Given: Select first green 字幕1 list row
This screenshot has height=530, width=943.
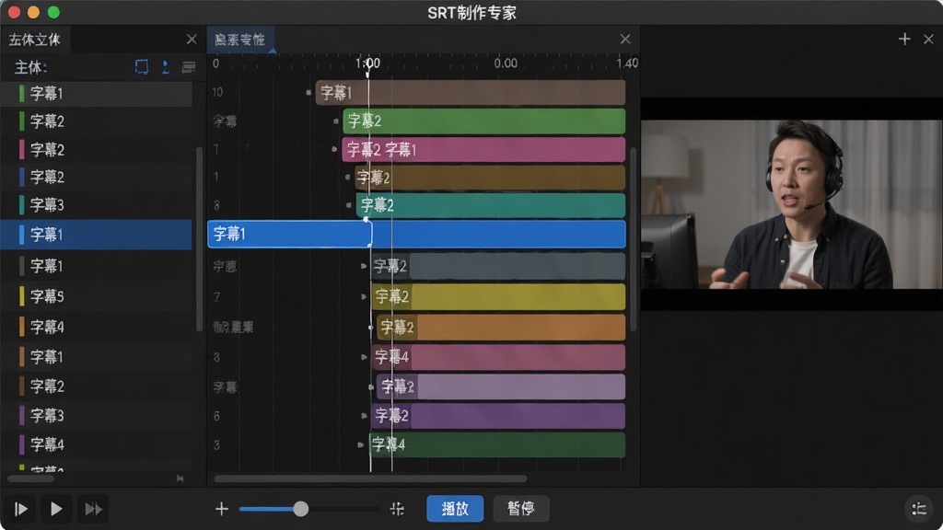Looking at the screenshot, I should tap(96, 93).
